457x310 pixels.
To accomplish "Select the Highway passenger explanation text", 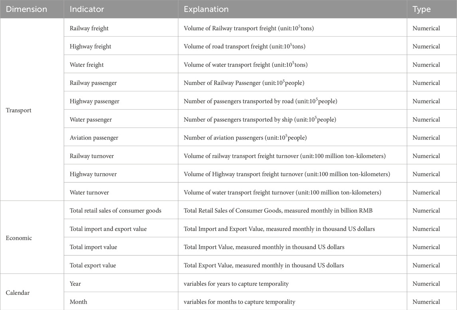I will click(x=260, y=101).
